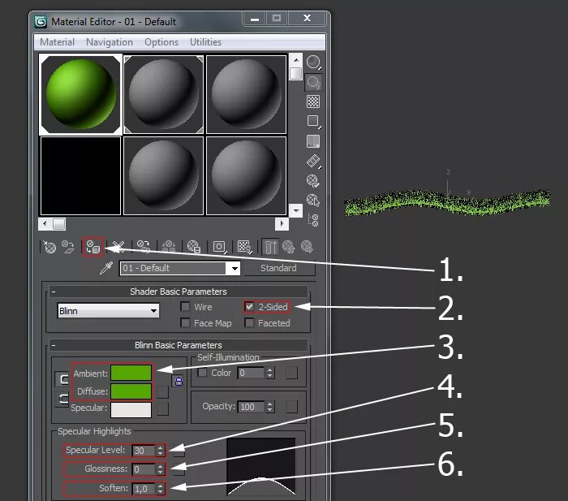This screenshot has width=568, height=501.
Task: Open the Material menu
Action: (57, 42)
